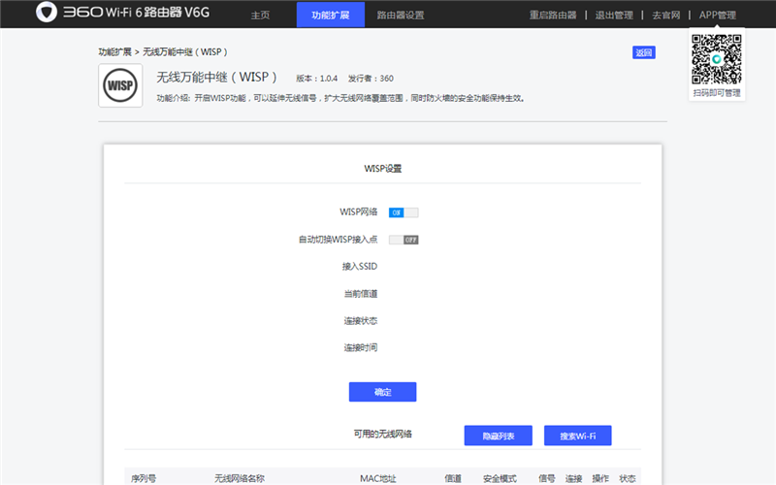Turn off the WISP网络 switch

[404, 212]
